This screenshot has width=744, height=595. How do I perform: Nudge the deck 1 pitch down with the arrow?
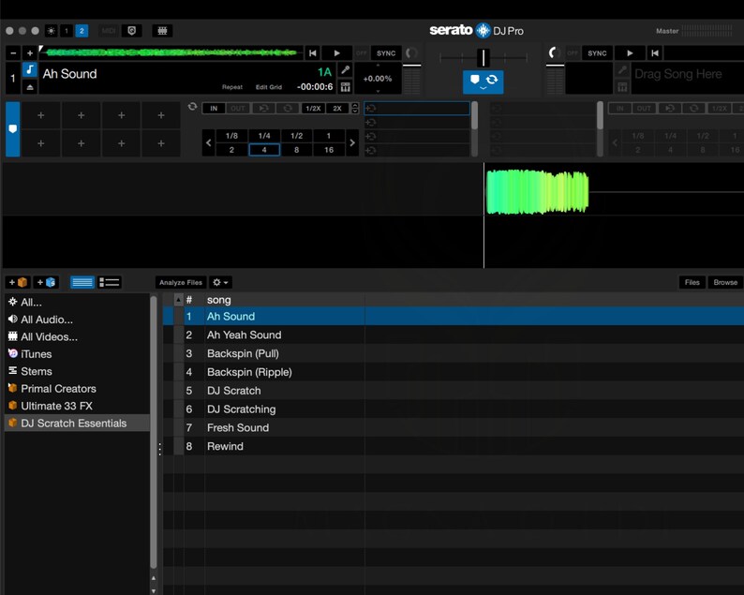378,91
